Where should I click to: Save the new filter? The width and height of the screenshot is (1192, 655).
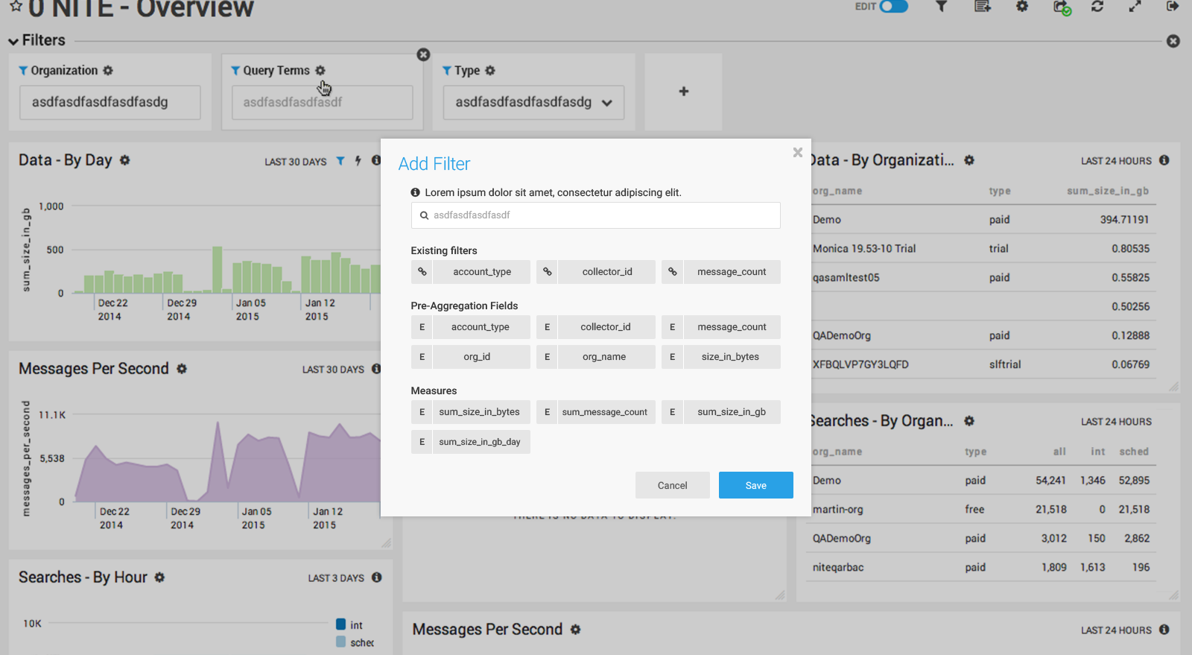(x=756, y=485)
